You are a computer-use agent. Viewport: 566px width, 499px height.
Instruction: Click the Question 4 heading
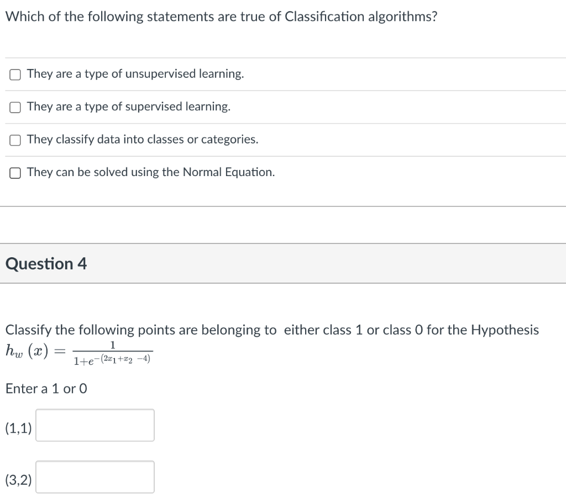coord(46,263)
